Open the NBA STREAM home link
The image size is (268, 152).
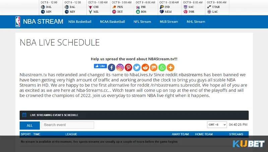pyautogui.click(x=43, y=21)
